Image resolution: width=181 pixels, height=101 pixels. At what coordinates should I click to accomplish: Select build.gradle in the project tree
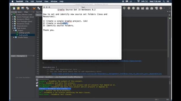[23, 35]
